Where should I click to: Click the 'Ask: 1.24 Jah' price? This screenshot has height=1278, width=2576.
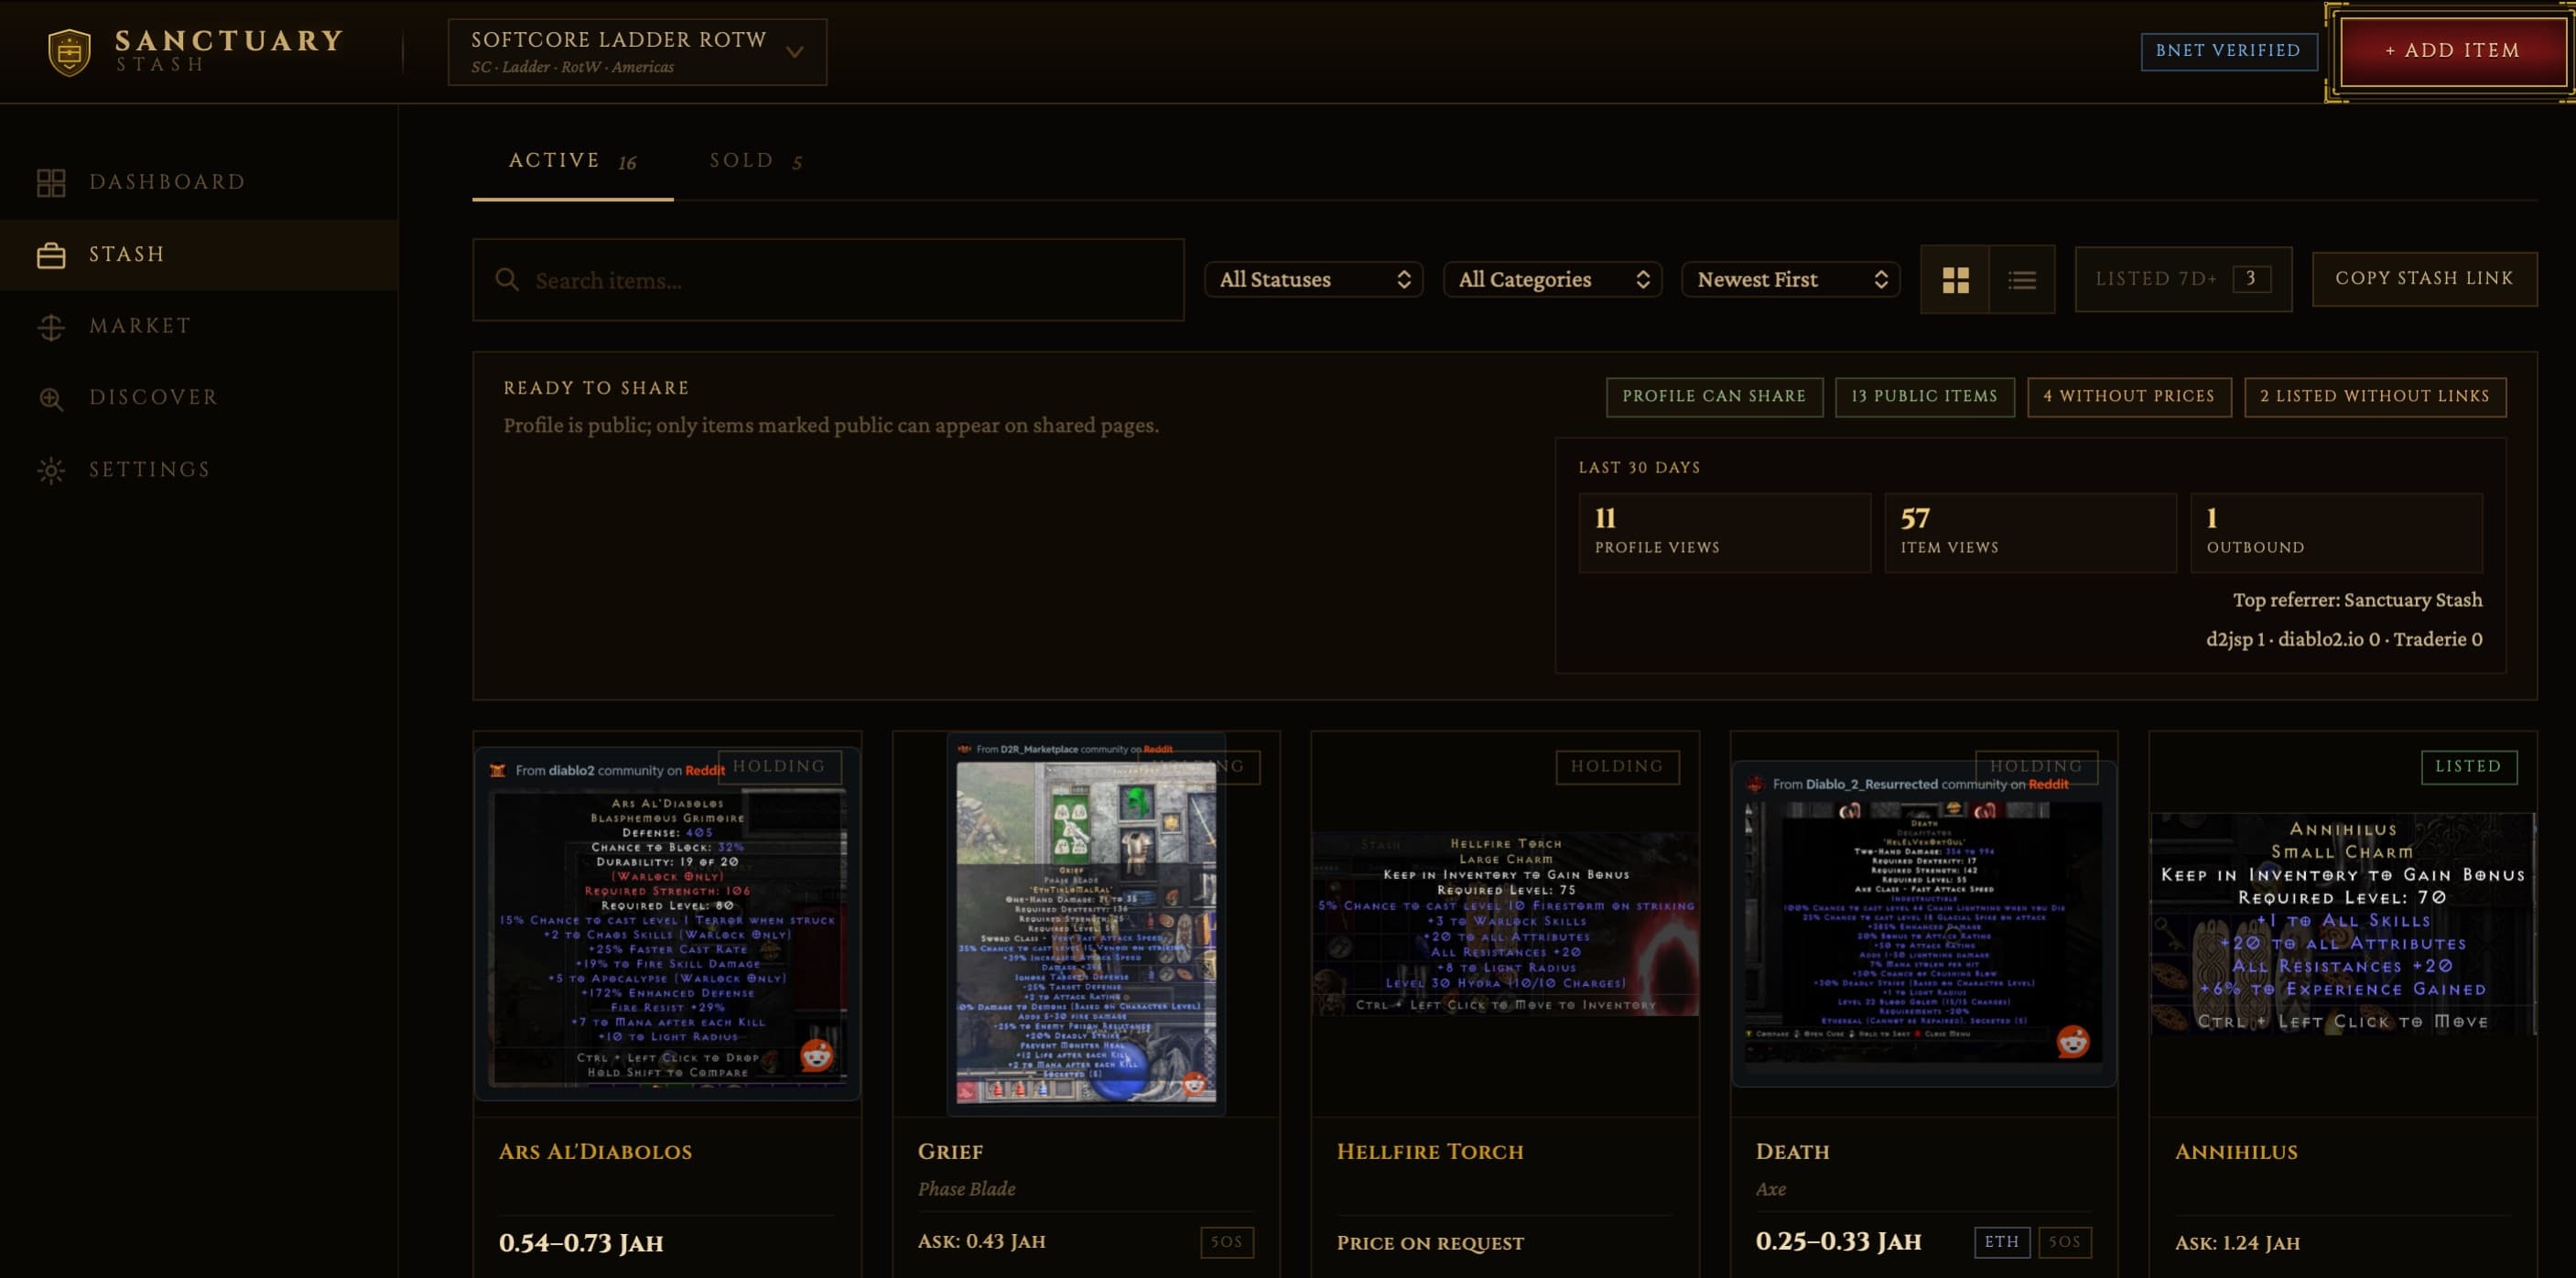(x=2237, y=1243)
